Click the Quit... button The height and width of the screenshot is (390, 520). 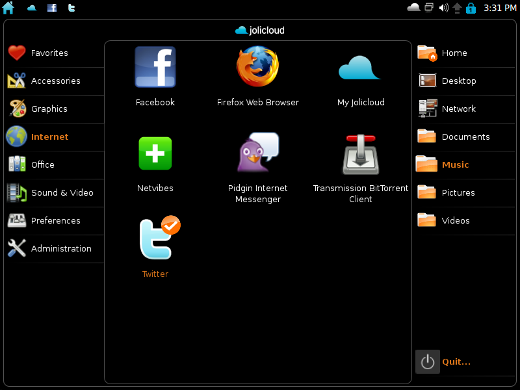pos(456,361)
